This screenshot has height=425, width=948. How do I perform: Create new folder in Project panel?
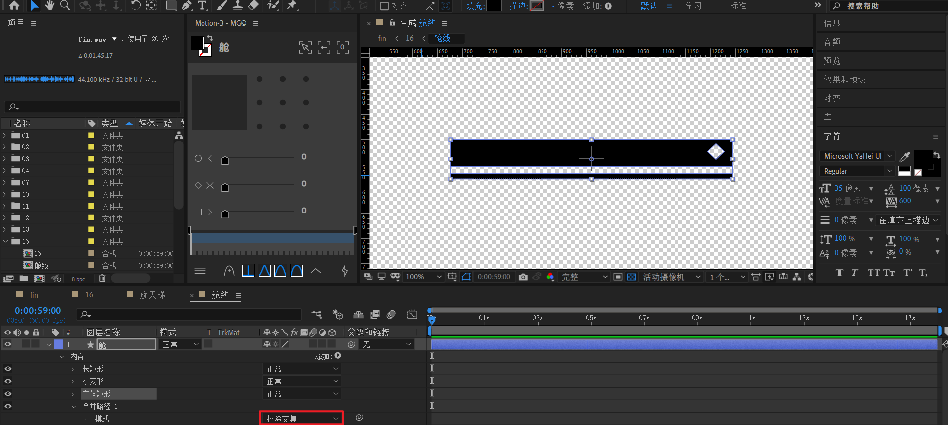23,278
